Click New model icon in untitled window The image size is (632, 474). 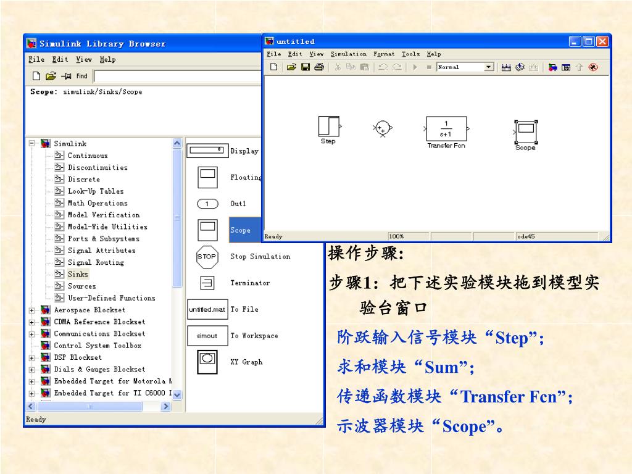(273, 67)
